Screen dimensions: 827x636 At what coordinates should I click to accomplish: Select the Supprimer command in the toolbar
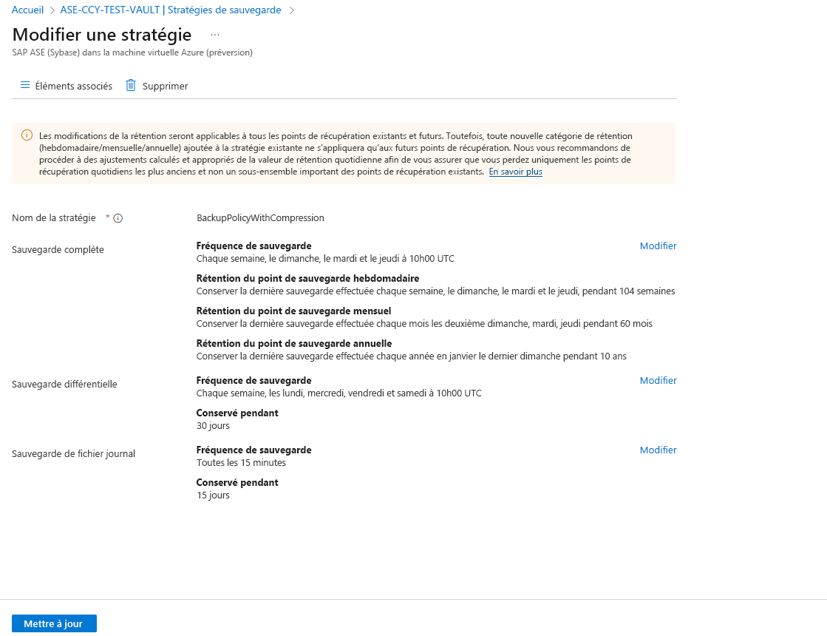164,86
